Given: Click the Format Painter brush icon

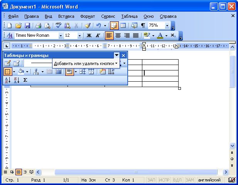Looking at the screenshot, I should pos(88,26).
